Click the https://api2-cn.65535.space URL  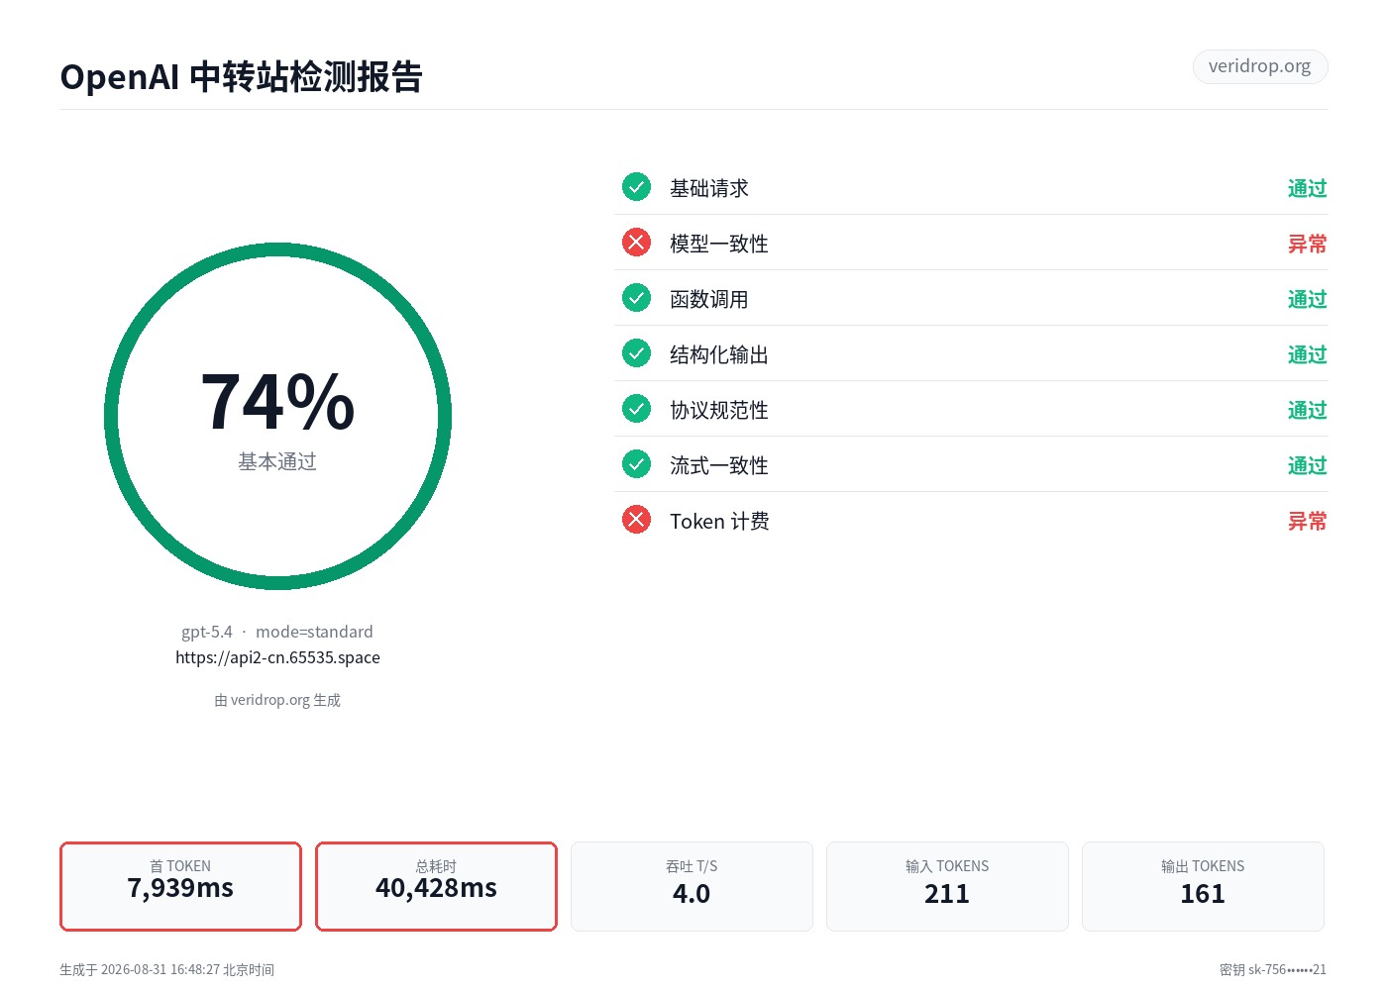(x=277, y=657)
